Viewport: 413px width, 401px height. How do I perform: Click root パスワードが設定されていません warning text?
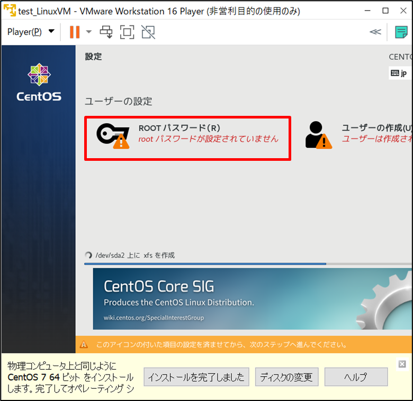(208, 139)
